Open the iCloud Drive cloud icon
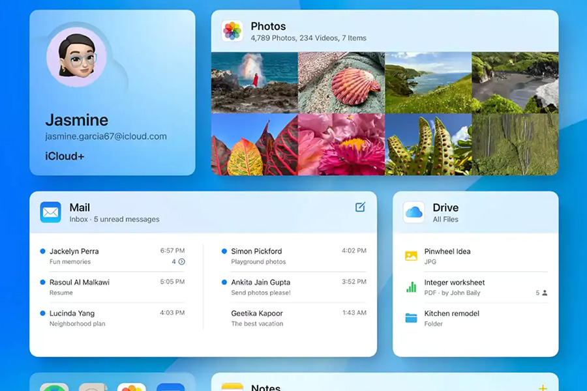The image size is (587, 391). click(414, 212)
